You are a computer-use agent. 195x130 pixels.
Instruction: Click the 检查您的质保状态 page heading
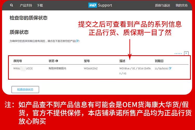(29, 18)
